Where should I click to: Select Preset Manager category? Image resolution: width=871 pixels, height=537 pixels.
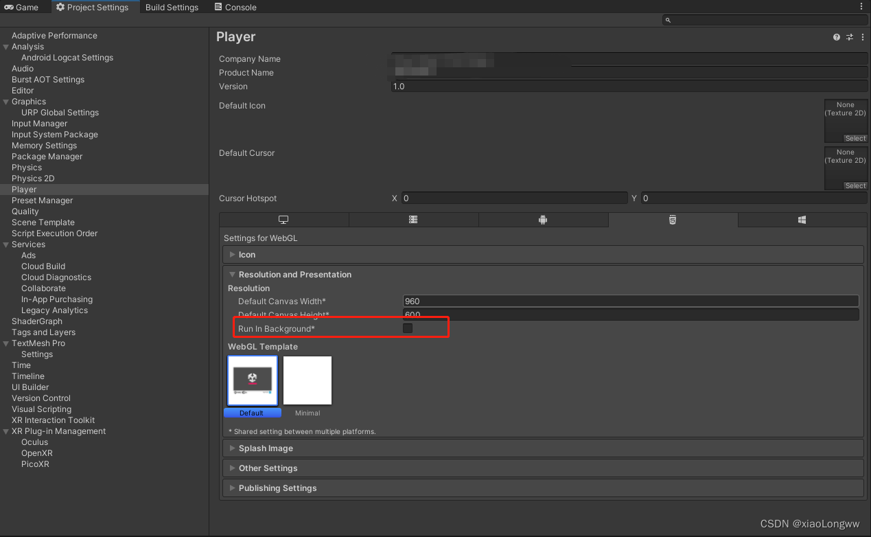click(42, 201)
